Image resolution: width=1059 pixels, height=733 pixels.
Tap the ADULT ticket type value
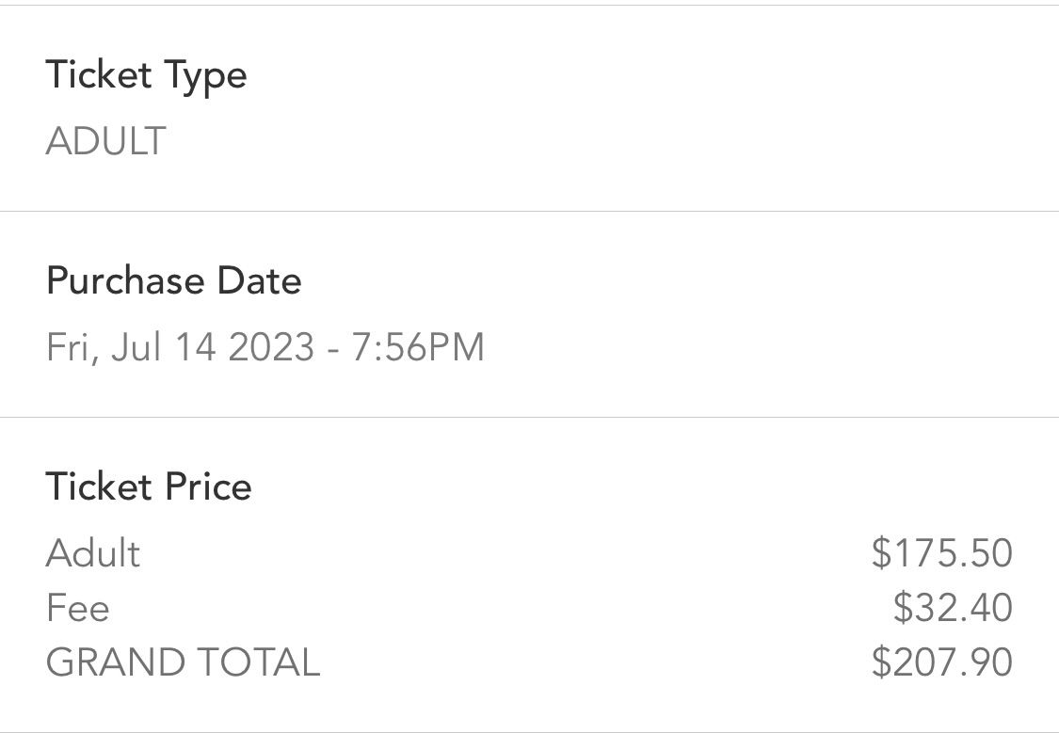pos(106,141)
